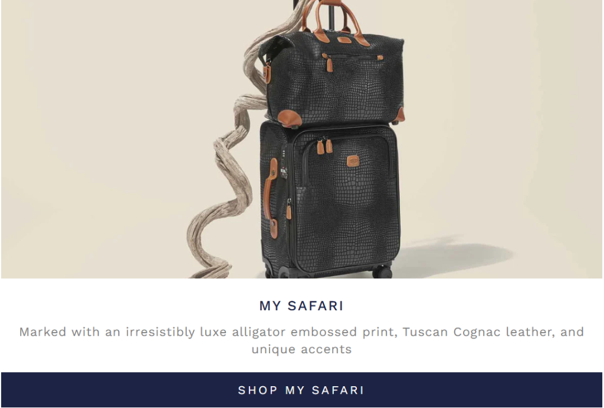The image size is (604, 408).
Task: Click the small logo badge on the duffel bag
Action: 344,40
